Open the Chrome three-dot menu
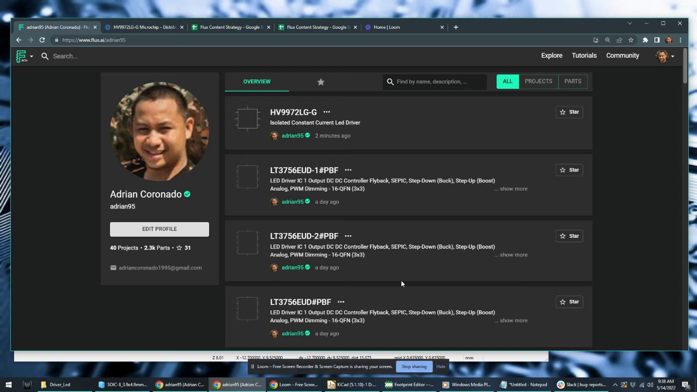697x392 pixels. [680, 40]
